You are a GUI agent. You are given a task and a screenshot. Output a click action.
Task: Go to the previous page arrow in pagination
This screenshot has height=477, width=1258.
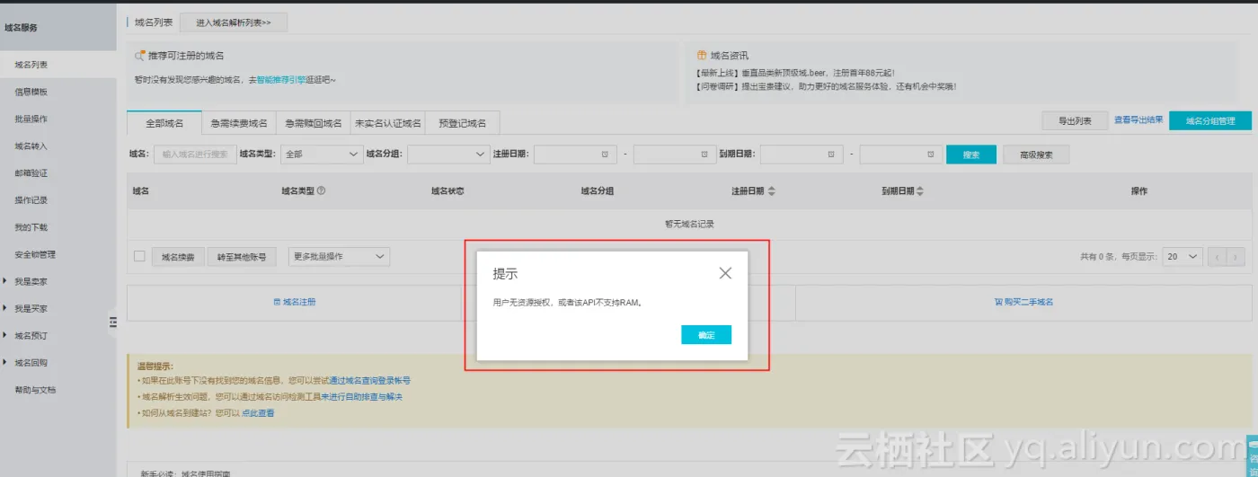coord(1218,257)
